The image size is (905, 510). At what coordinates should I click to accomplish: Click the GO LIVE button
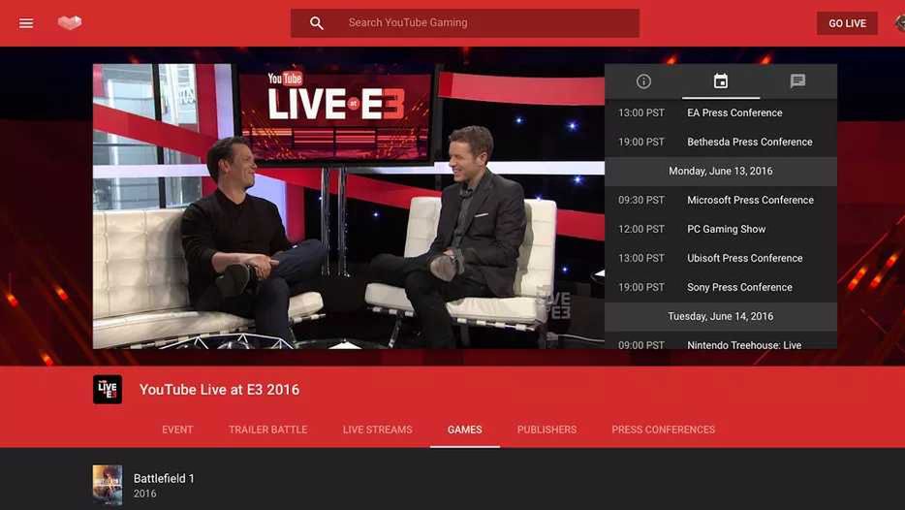[x=847, y=23]
